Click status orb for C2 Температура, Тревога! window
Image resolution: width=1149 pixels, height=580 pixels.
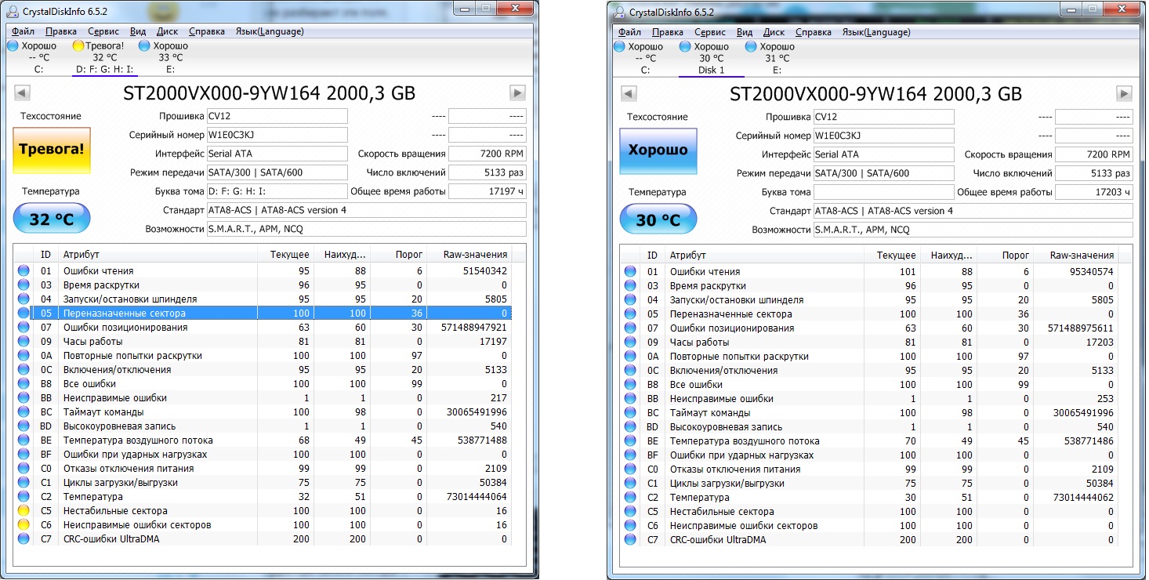tap(24, 496)
